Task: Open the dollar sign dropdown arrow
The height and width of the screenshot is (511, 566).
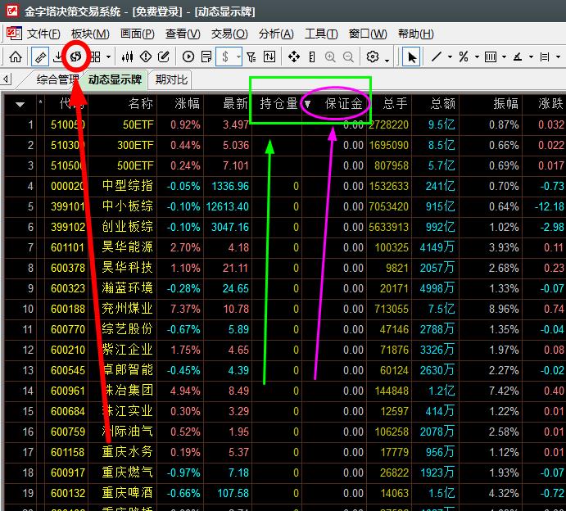Action: pyautogui.click(x=238, y=57)
